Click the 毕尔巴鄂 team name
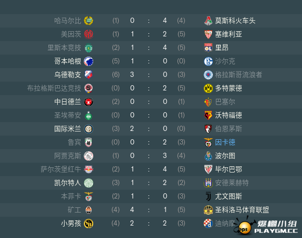This screenshot has width=302, height=238. [x=229, y=169]
